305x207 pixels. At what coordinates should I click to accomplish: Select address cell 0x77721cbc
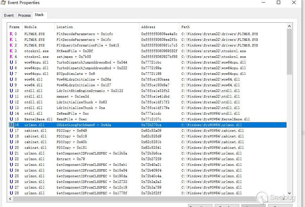[151, 62]
